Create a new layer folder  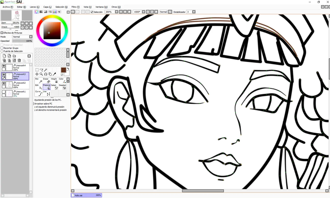click(x=14, y=56)
